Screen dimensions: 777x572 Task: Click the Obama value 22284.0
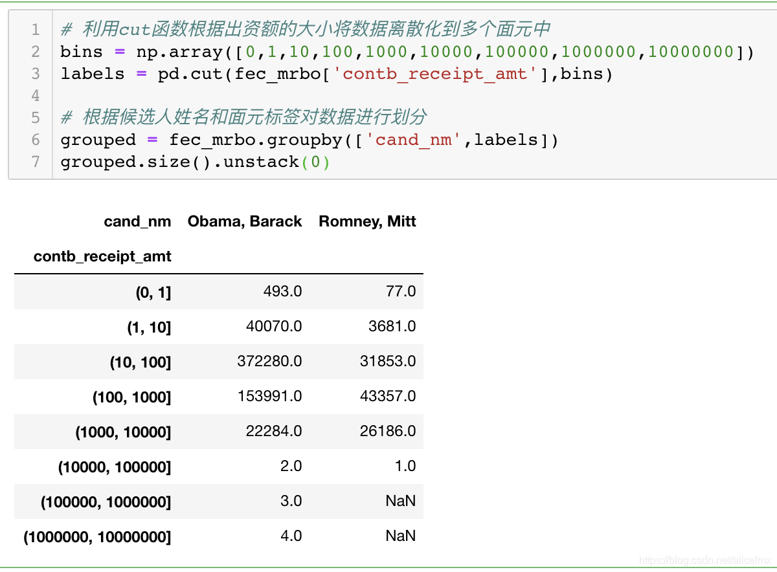pyautogui.click(x=274, y=432)
